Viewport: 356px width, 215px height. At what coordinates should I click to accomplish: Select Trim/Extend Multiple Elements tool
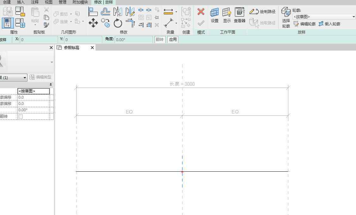pyautogui.click(x=149, y=25)
